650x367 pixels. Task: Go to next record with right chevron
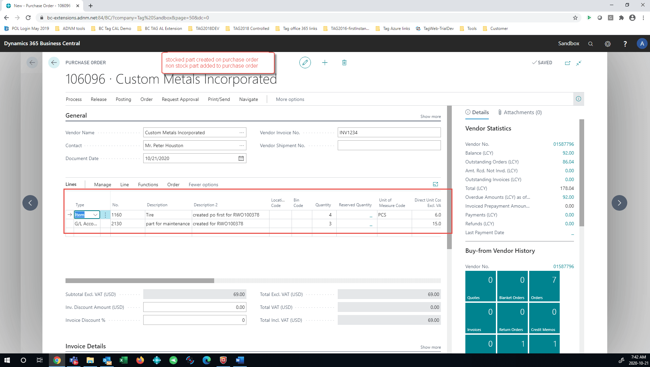pos(619,203)
